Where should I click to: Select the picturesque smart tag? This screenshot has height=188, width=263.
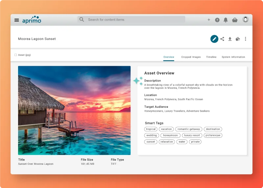213,135
